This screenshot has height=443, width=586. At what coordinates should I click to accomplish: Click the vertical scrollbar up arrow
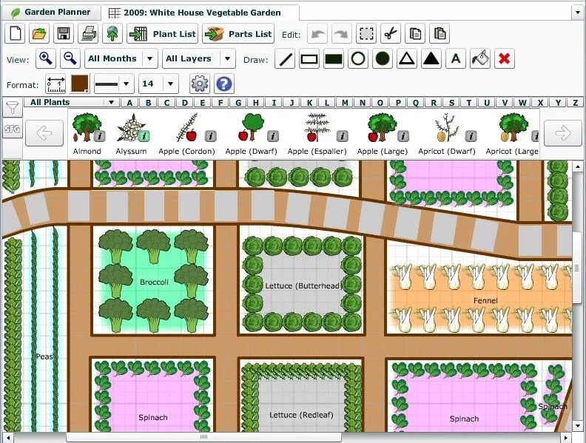point(578,166)
